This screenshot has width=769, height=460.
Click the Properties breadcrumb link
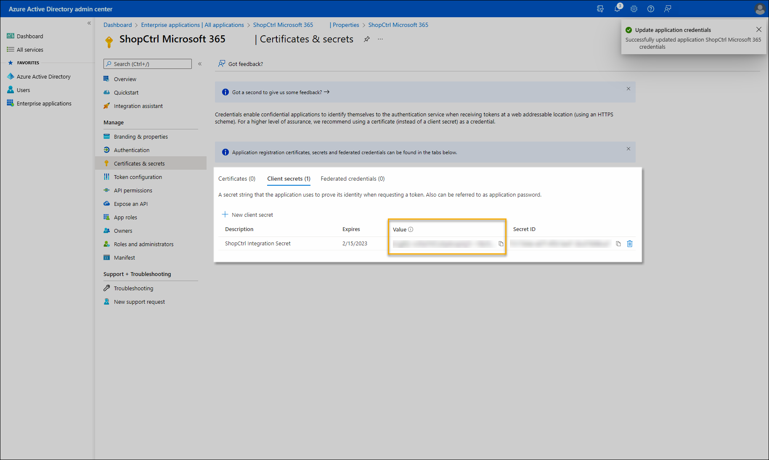tap(346, 25)
